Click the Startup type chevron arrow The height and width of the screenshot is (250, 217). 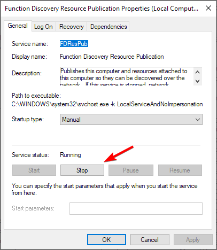pos(198,120)
